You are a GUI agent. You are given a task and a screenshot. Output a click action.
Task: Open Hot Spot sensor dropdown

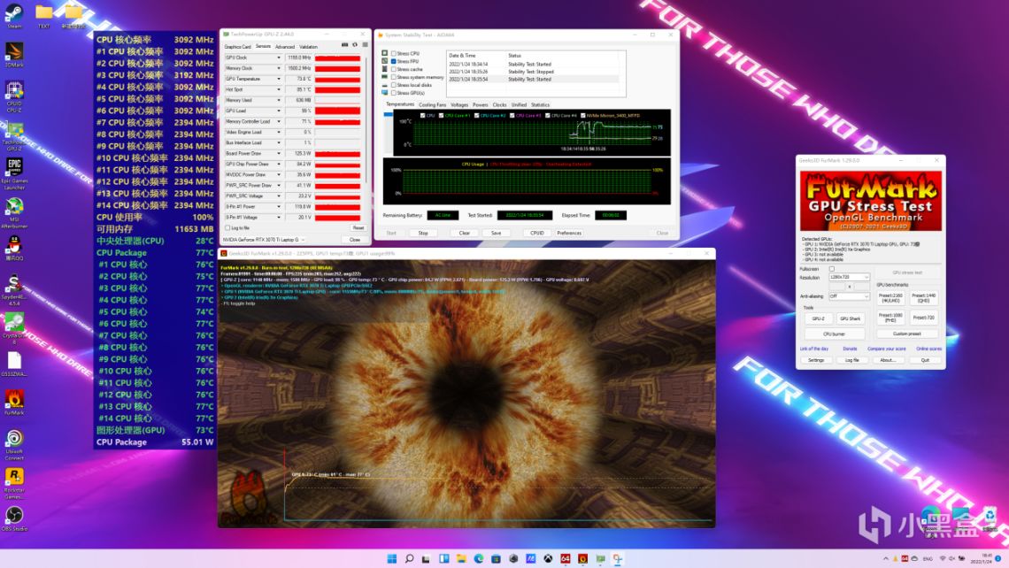coord(279,89)
